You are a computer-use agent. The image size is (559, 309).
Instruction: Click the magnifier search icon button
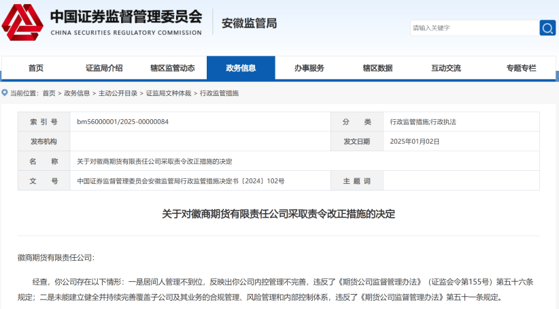(x=547, y=28)
